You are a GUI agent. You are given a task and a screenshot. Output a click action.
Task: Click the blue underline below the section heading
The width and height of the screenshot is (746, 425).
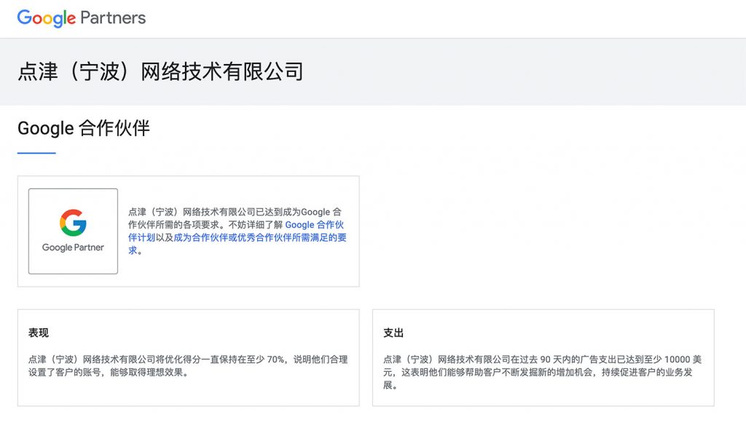36,153
